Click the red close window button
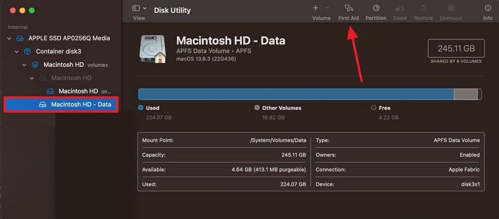Screen dimensions: 499x219 [13, 11]
